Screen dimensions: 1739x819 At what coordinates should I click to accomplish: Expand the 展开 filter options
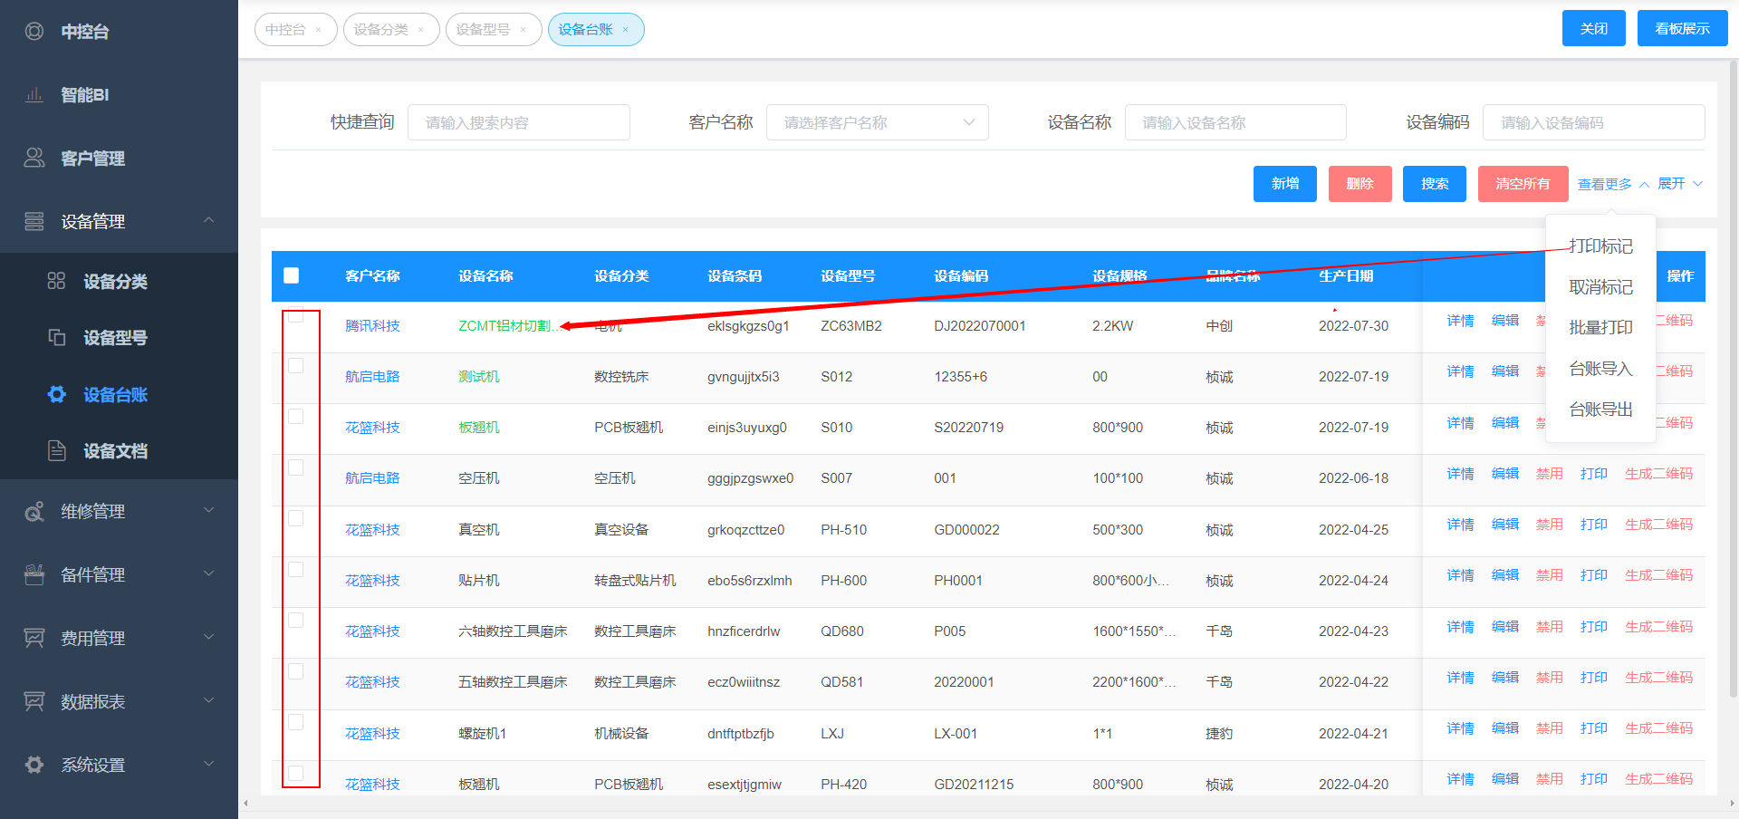pos(1680,184)
